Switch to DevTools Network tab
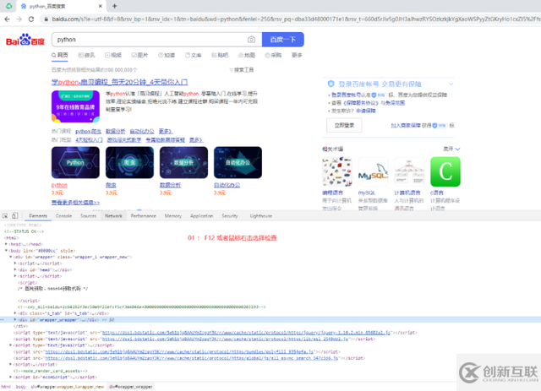 point(113,216)
